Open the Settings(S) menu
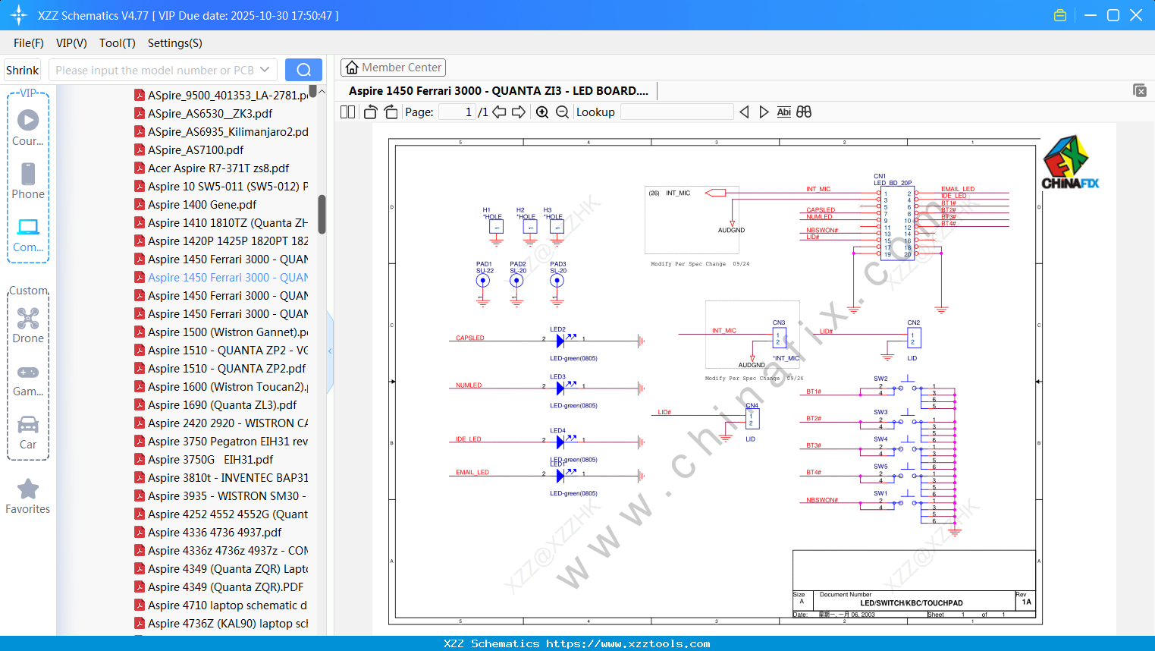The image size is (1155, 651). [x=174, y=43]
